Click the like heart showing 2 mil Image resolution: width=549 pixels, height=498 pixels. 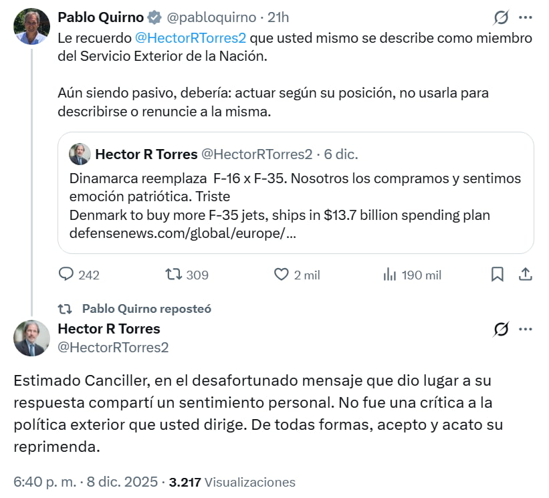point(281,275)
